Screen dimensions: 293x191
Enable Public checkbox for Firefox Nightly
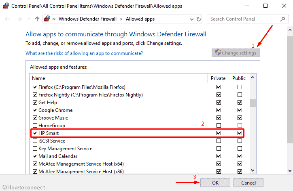click(x=240, y=95)
